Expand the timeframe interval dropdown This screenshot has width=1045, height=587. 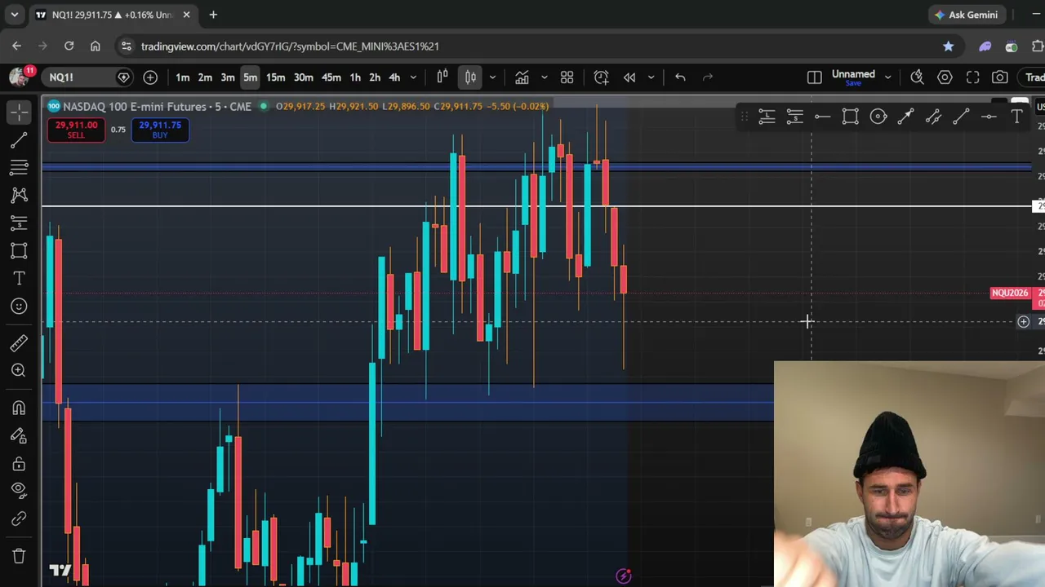[413, 77]
